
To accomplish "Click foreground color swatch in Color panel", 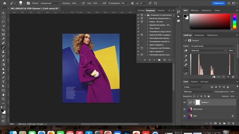I will [x=185, y=16].
